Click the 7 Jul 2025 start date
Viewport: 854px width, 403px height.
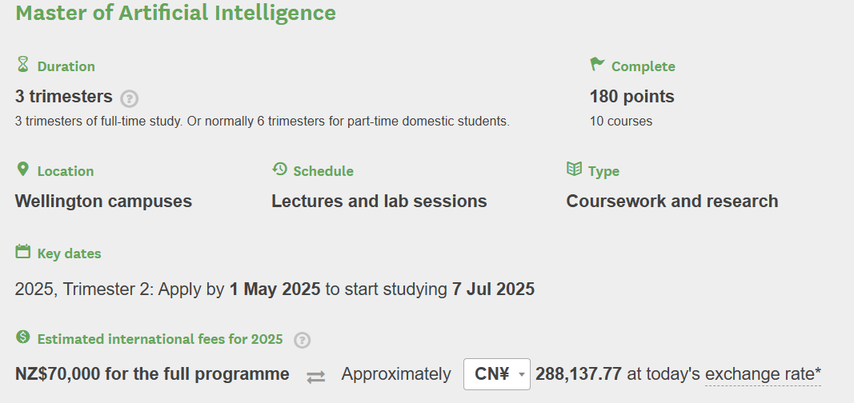(494, 289)
